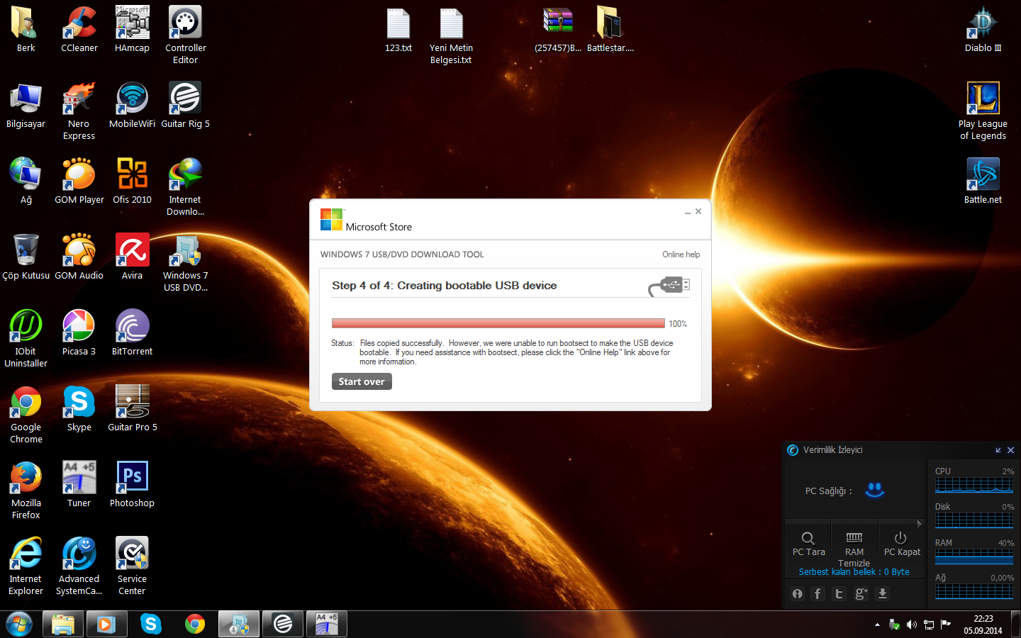Select Play League of Legends icon

tap(983, 111)
